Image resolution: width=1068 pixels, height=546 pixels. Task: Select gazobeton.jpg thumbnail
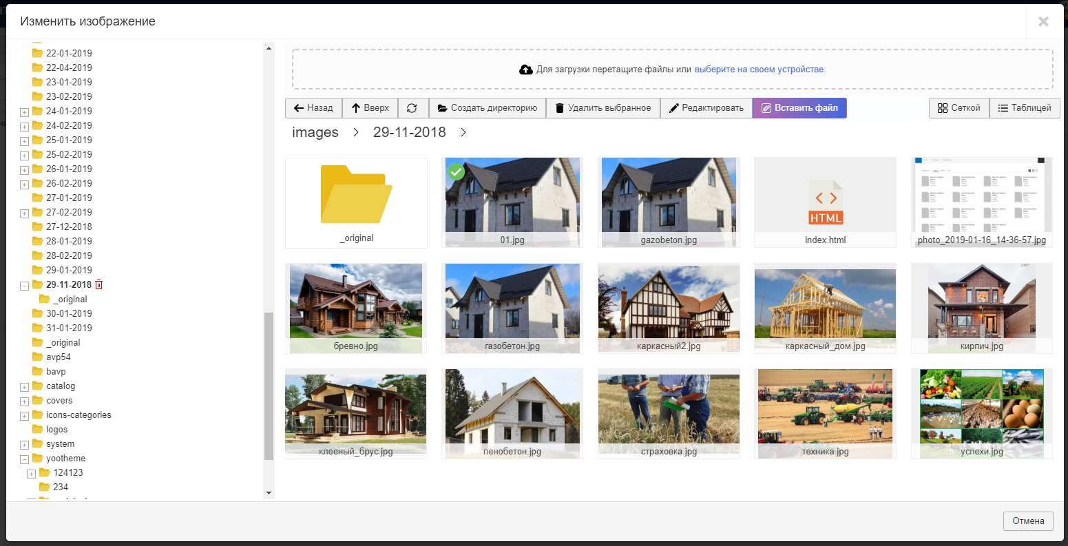(x=669, y=202)
